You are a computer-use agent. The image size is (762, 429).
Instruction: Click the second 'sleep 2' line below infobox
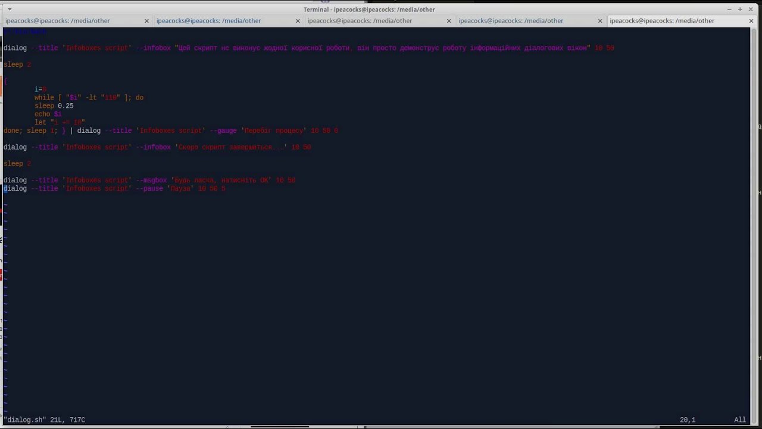[17, 163]
